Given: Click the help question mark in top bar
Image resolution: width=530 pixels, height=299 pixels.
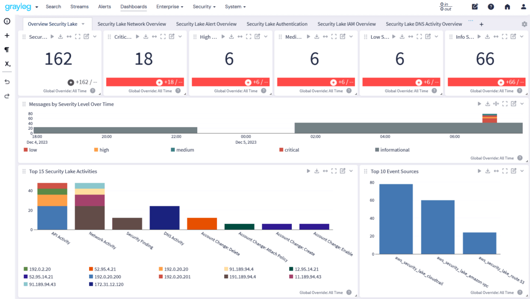Looking at the screenshot, I should pyautogui.click(x=491, y=7).
